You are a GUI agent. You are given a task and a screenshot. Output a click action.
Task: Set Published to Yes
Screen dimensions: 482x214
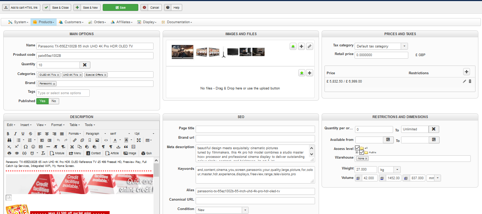click(x=42, y=101)
